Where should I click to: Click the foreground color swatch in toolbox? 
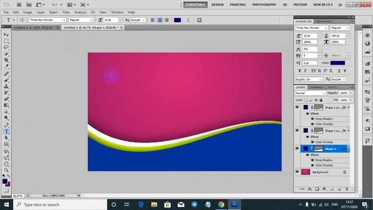click(x=5, y=181)
